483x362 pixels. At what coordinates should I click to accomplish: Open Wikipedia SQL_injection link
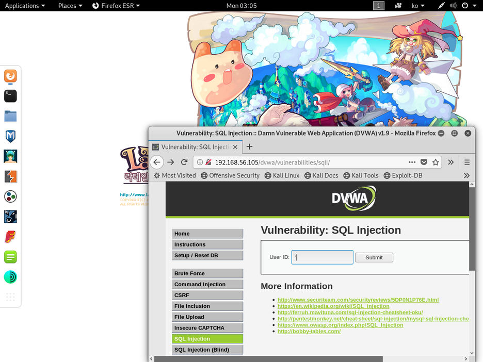tap(333, 306)
